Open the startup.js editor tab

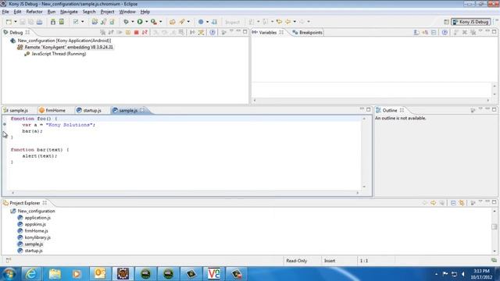point(89,110)
